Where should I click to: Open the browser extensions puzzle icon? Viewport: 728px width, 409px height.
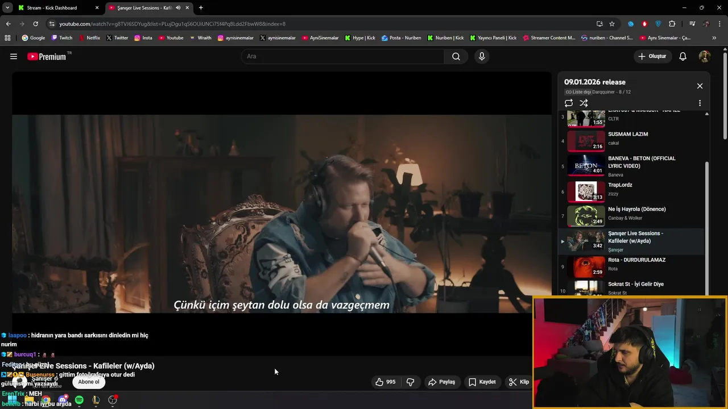672,24
